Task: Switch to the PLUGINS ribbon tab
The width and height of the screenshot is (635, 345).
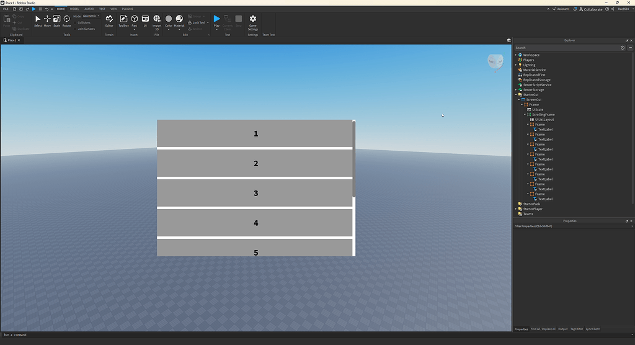Action: point(128,9)
